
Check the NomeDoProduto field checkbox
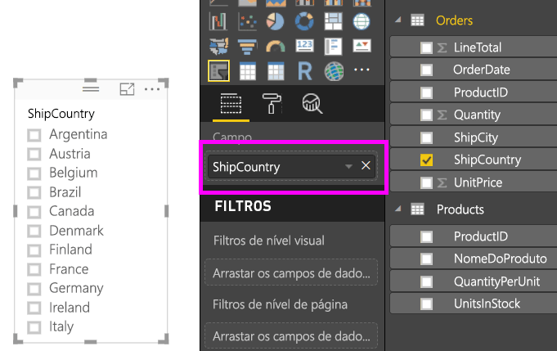(426, 259)
